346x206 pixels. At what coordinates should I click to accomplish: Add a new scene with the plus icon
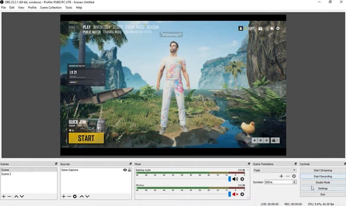(4, 196)
